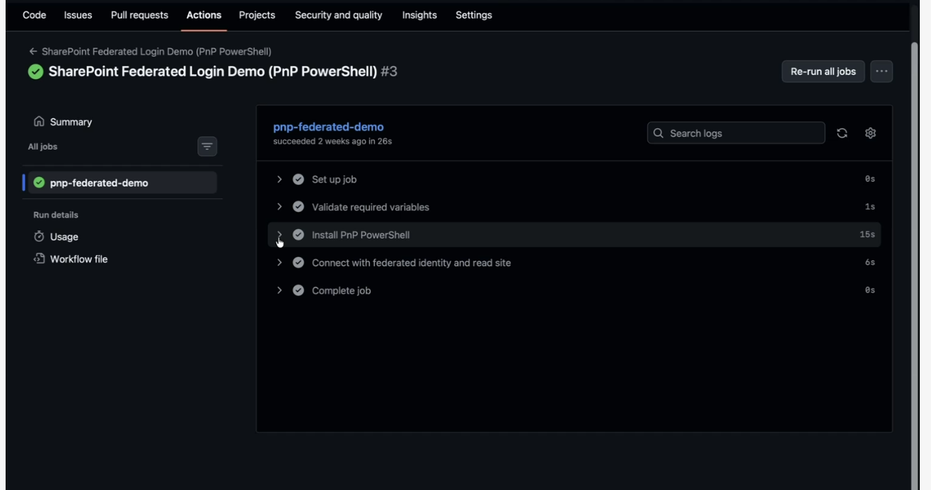The image size is (931, 490).
Task: Open the three-dot workflow options menu
Action: pos(881,71)
